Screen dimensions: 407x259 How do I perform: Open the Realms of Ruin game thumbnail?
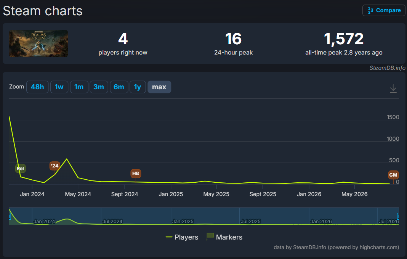pos(38,43)
